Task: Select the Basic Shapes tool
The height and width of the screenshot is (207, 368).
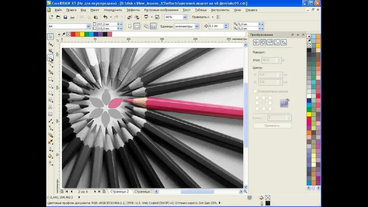Action: pyautogui.click(x=50, y=100)
